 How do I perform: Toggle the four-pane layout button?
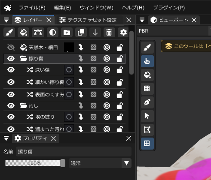(x=147, y=144)
